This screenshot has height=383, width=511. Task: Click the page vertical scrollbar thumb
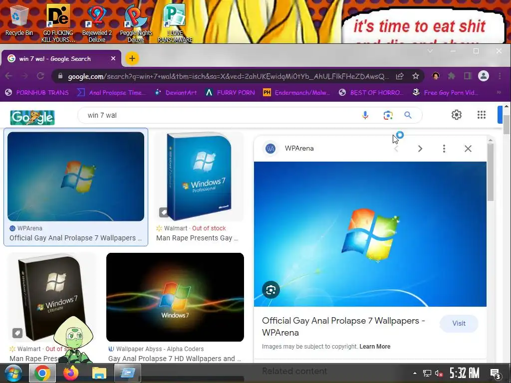(x=506, y=124)
